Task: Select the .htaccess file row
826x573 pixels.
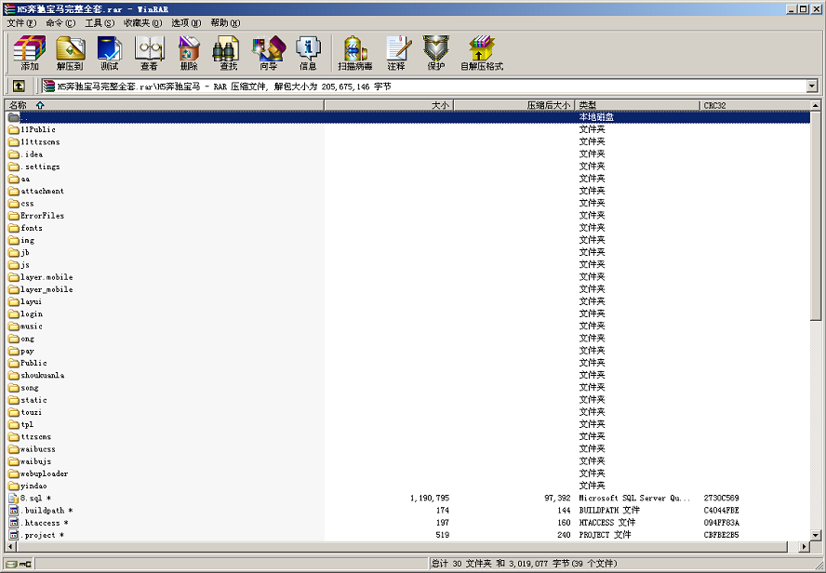Action: pyautogui.click(x=42, y=523)
